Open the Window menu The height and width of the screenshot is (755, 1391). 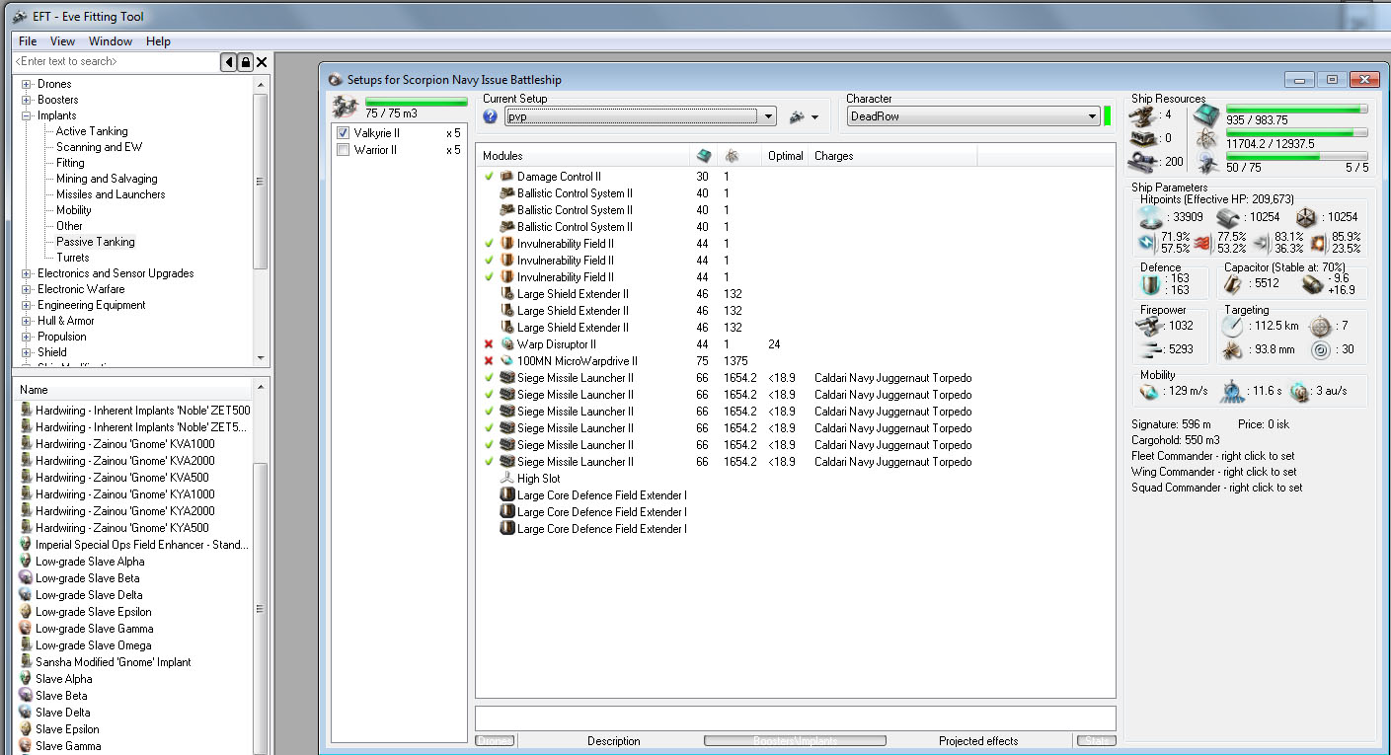coord(111,41)
